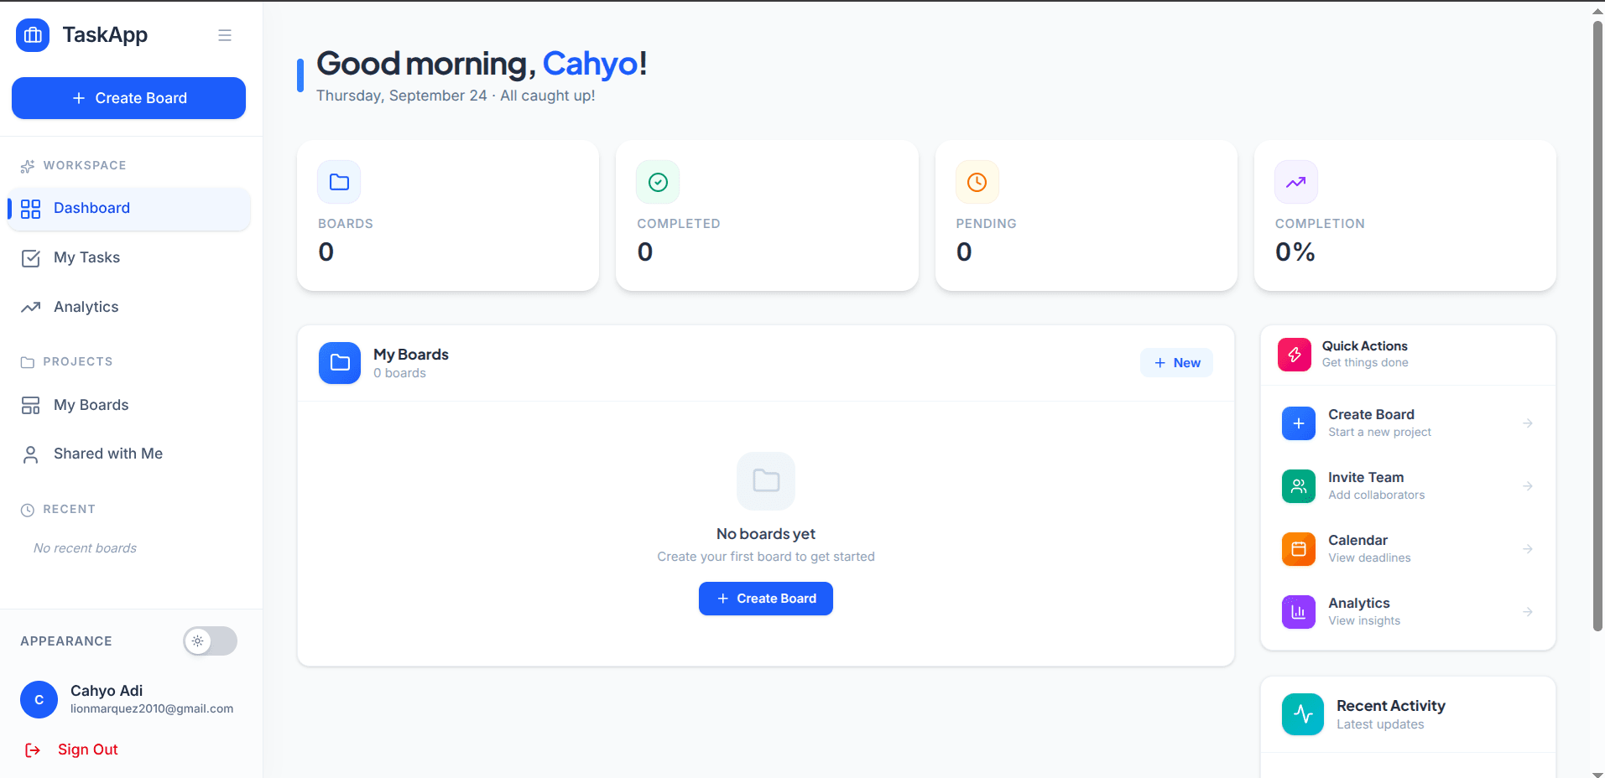This screenshot has width=1605, height=778.
Task: Click the TaskApp logo icon
Action: tap(33, 35)
